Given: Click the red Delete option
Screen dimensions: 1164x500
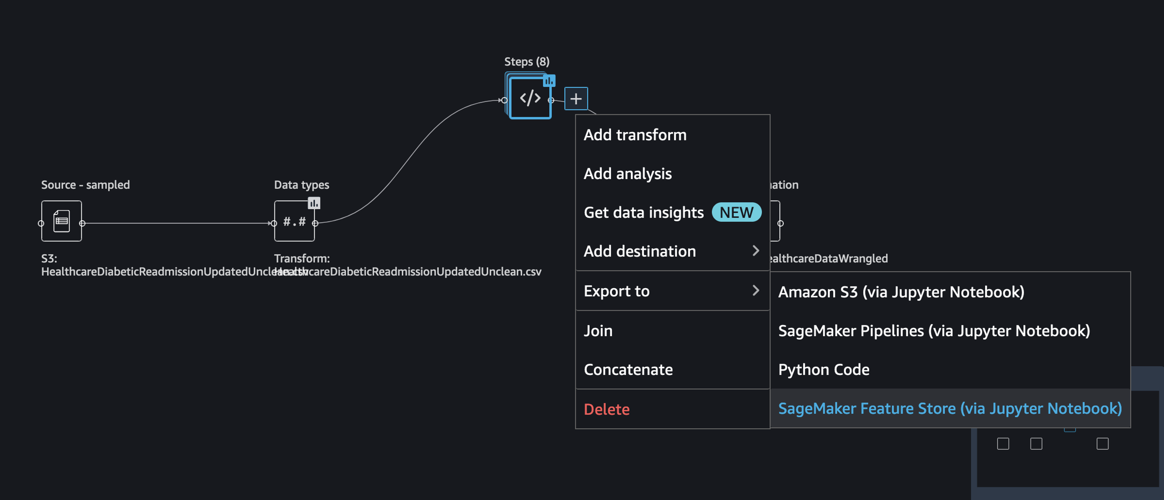Looking at the screenshot, I should 606,409.
